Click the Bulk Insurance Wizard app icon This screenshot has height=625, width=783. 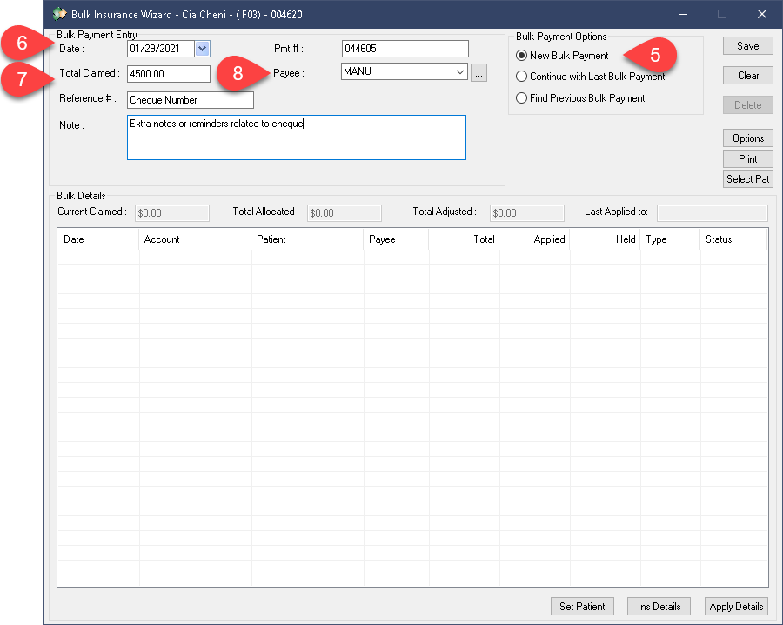click(59, 14)
